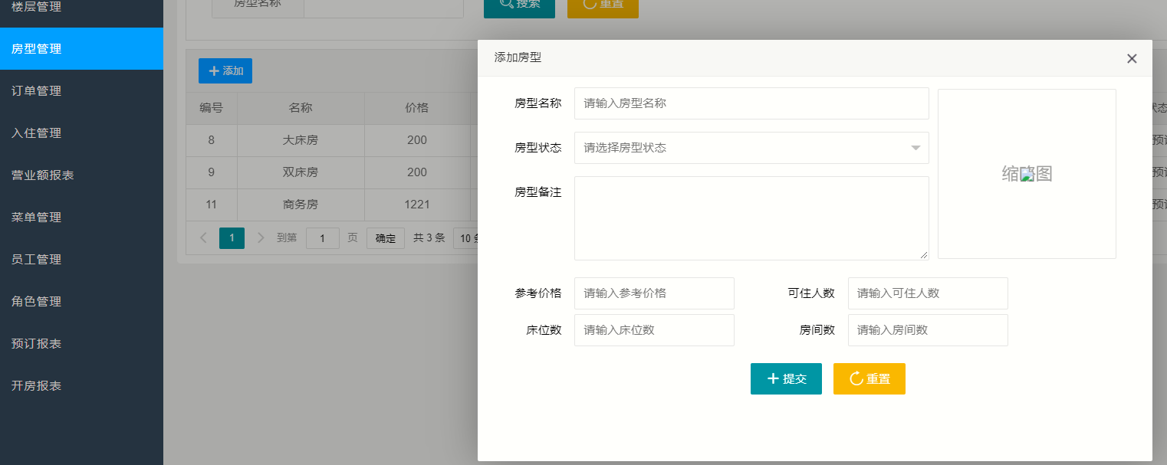1167x465 pixels.
Task: Click the 价格 column header
Action: coord(417,108)
